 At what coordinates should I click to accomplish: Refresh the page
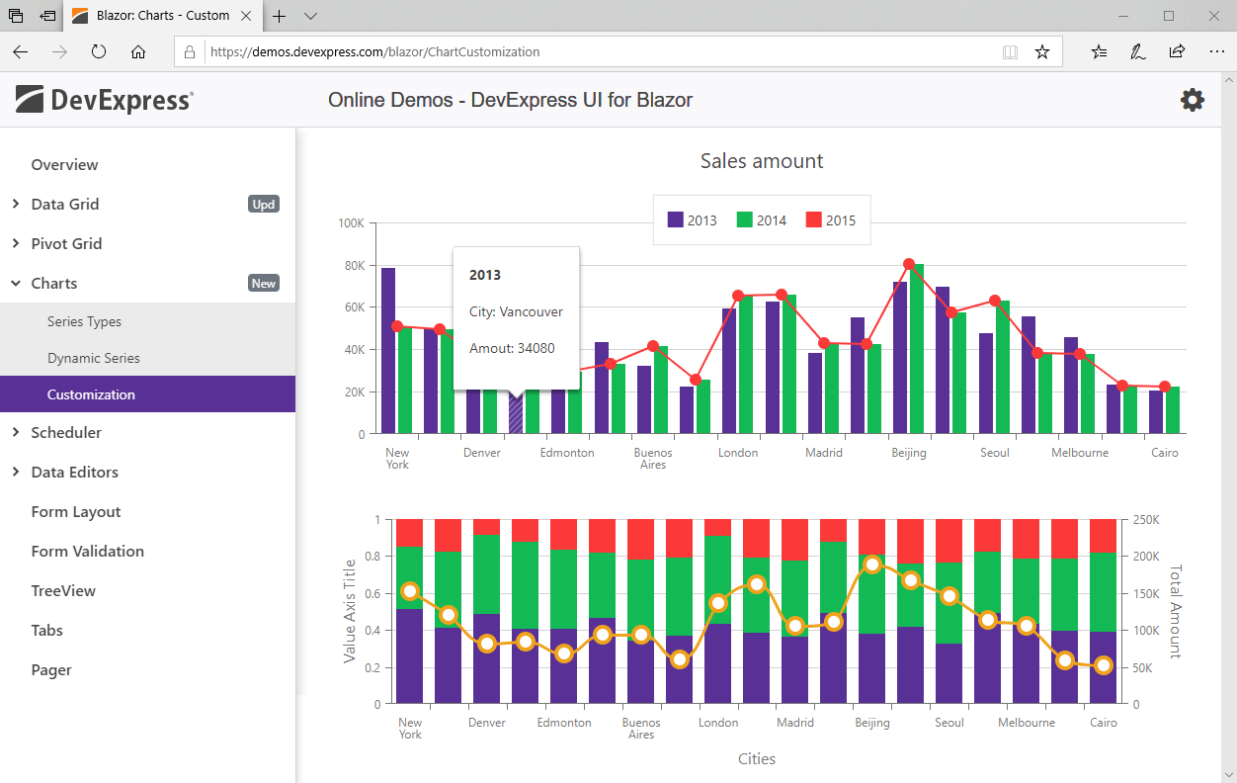click(x=99, y=51)
